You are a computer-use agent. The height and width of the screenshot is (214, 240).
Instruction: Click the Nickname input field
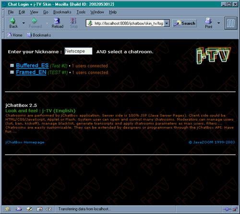[78, 51]
